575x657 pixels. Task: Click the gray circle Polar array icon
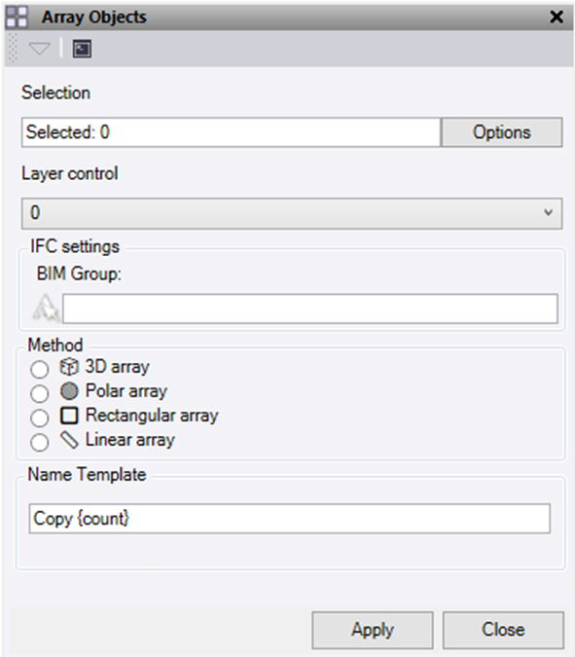click(69, 391)
